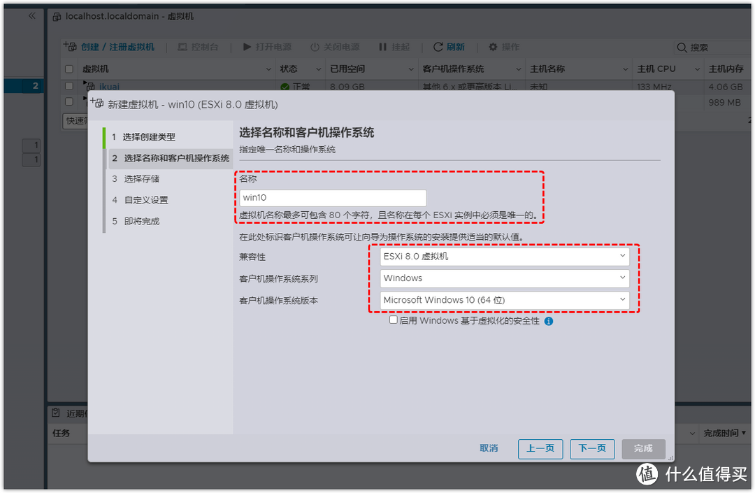The image size is (755, 493).
Task: Click the suspend pause icon
Action: click(383, 47)
